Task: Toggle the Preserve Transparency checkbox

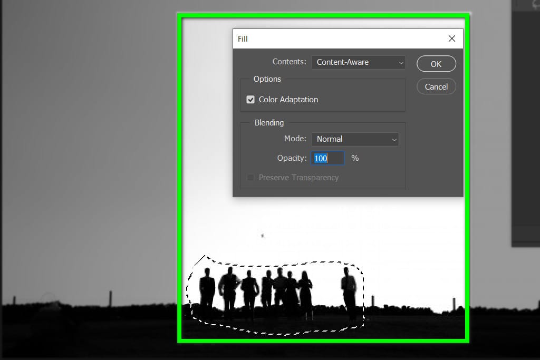Action: tap(250, 178)
